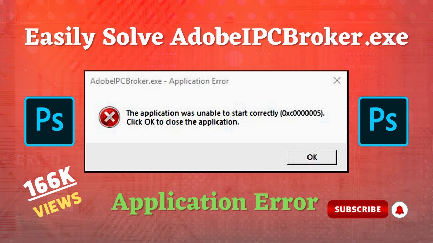
Task: Click the right Photoshop Ps icon
Action: (383, 121)
